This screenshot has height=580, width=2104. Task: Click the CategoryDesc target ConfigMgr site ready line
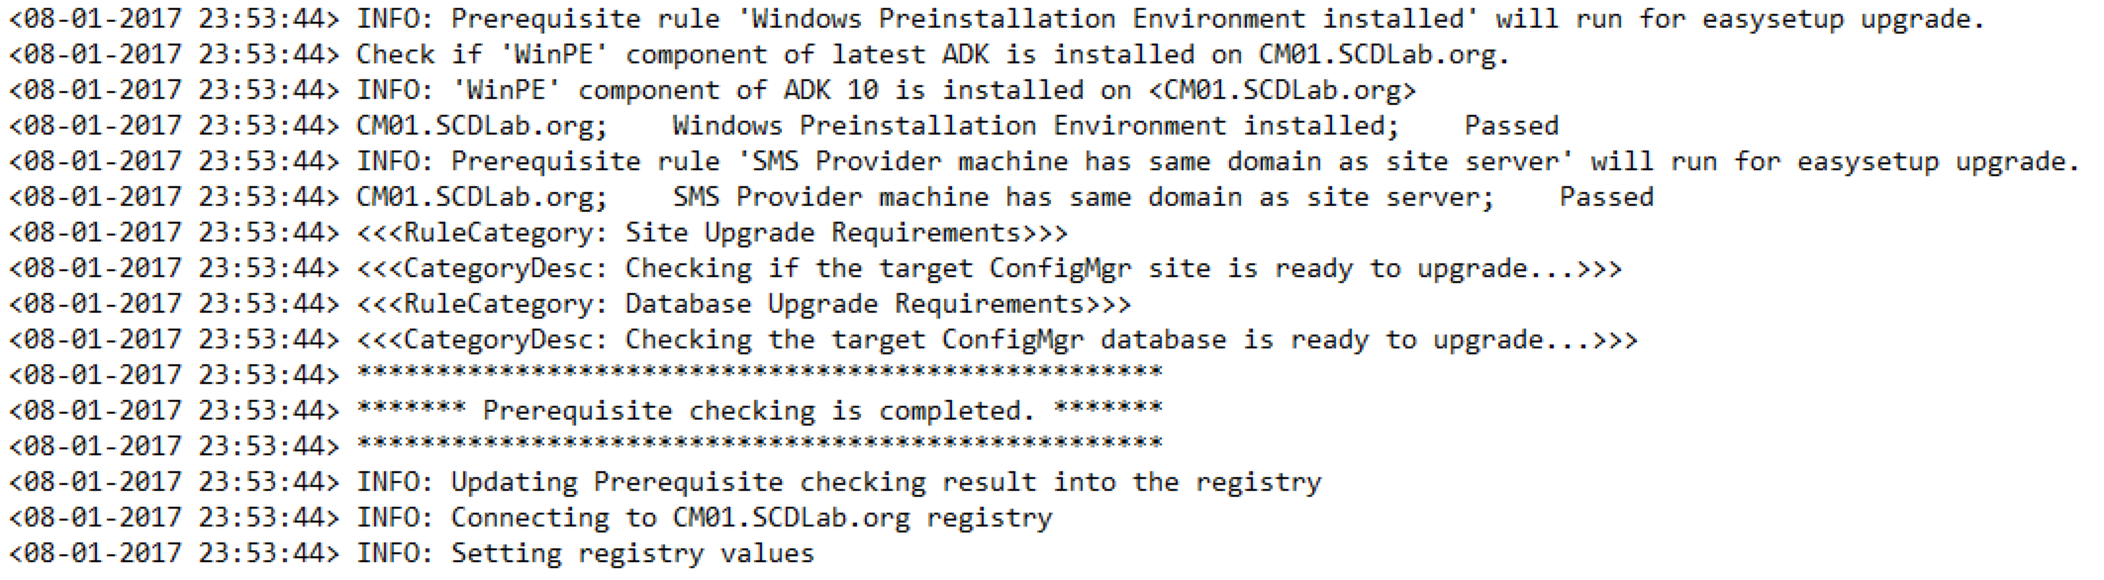click(815, 268)
